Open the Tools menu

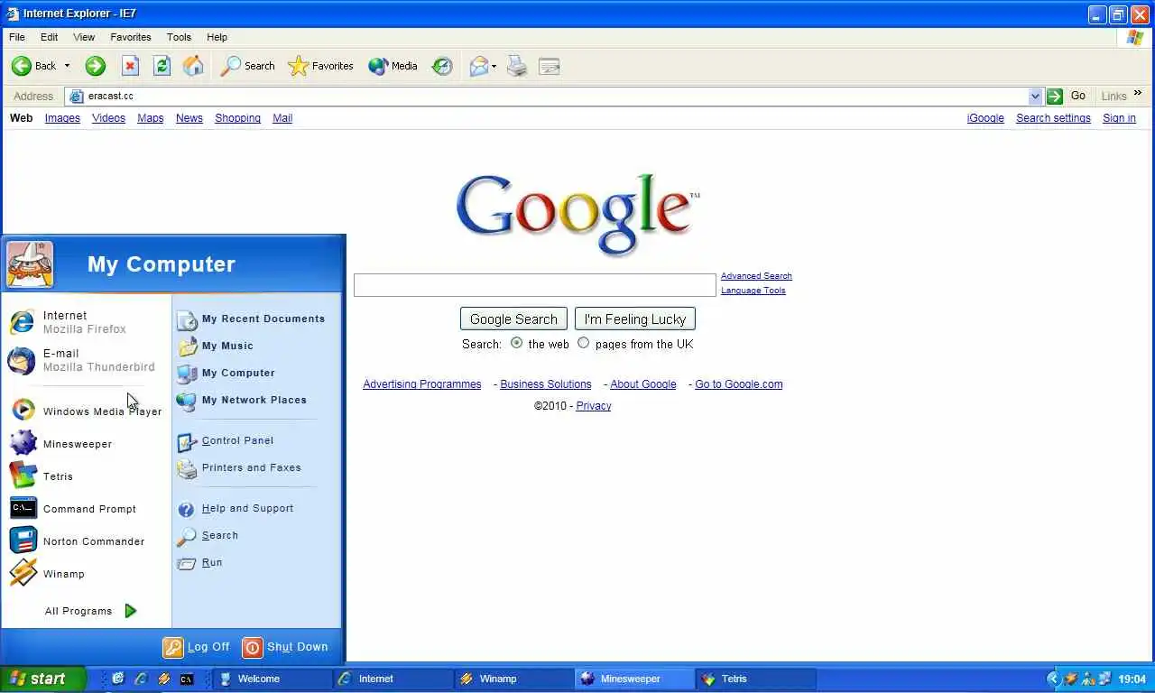[179, 37]
